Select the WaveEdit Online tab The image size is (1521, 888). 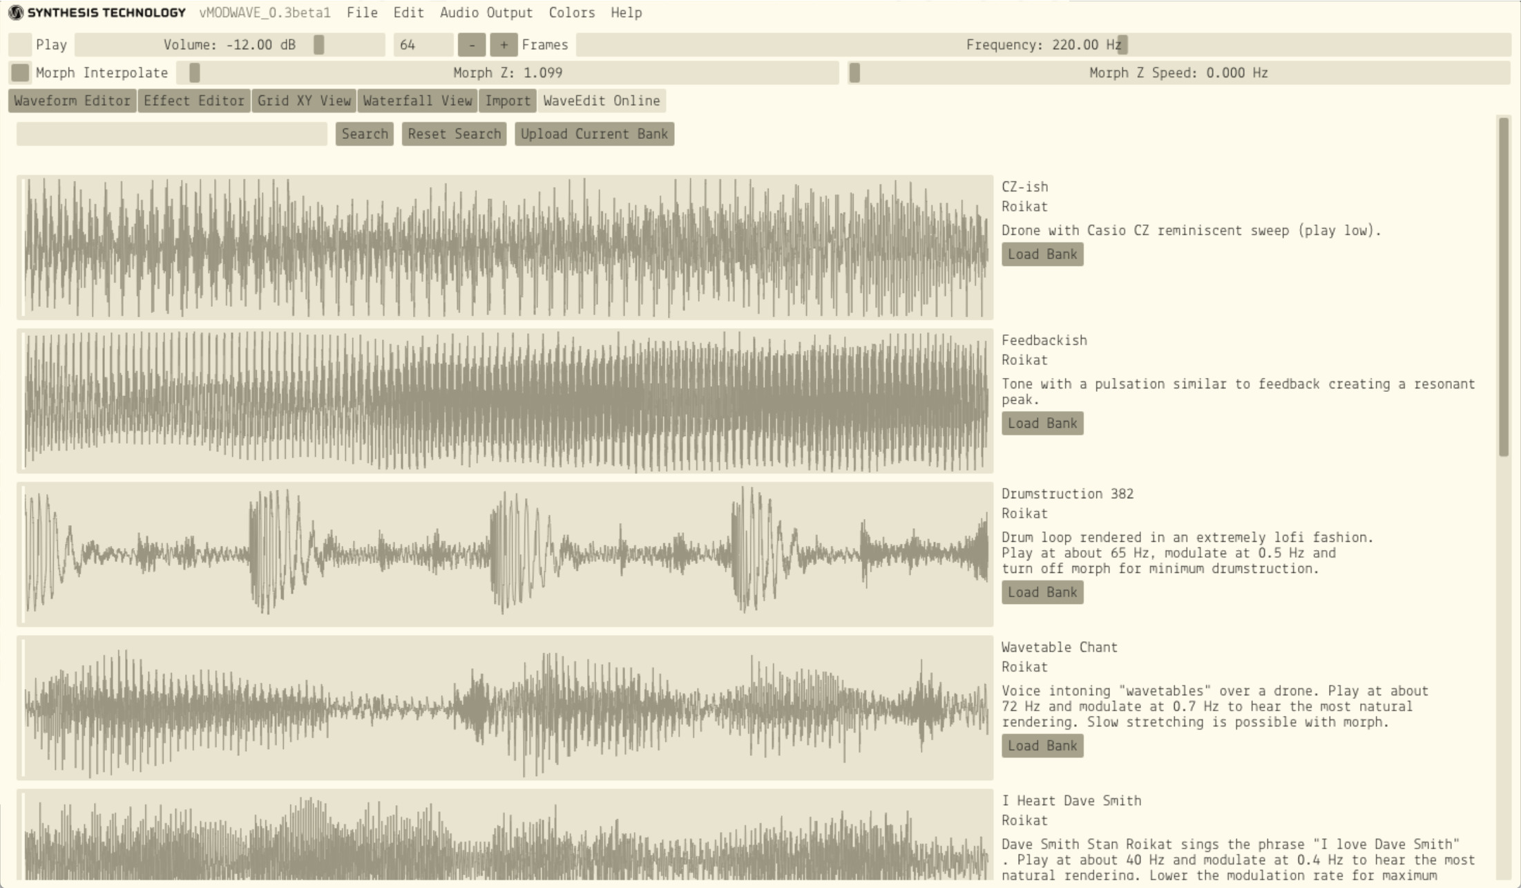(602, 101)
